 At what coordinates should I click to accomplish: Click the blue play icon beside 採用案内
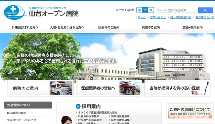[x=78, y=106]
